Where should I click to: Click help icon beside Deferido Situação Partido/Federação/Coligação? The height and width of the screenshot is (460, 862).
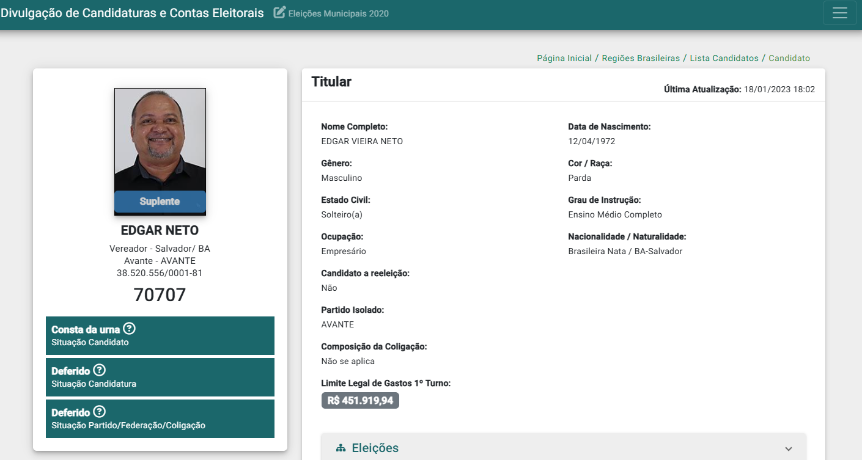[99, 412]
